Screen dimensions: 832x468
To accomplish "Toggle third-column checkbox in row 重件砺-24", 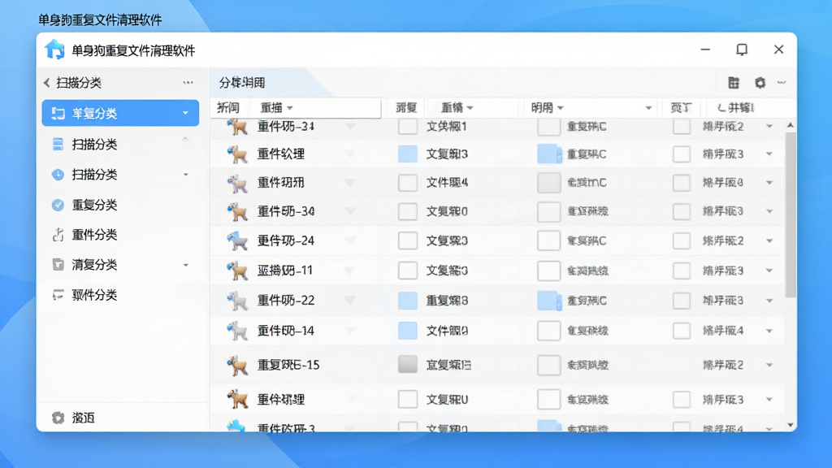I will pos(548,240).
